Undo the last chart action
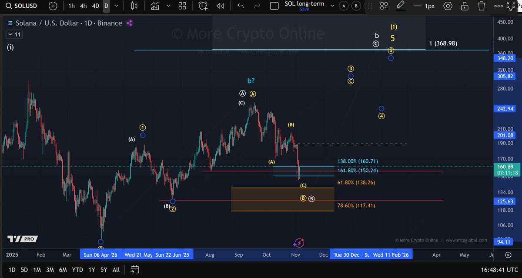The width and height of the screenshot is (522, 278). pyautogui.click(x=240, y=6)
